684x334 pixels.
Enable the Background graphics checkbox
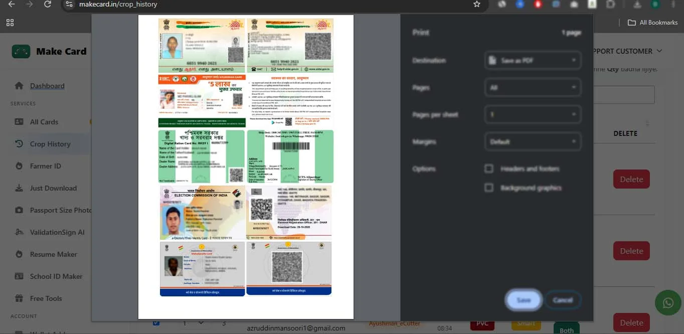pyautogui.click(x=489, y=188)
